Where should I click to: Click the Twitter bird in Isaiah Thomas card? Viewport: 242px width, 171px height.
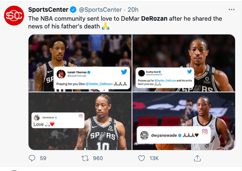click(x=124, y=72)
